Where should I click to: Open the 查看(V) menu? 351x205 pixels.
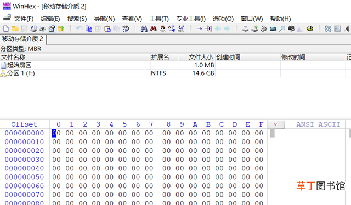pos(132,19)
